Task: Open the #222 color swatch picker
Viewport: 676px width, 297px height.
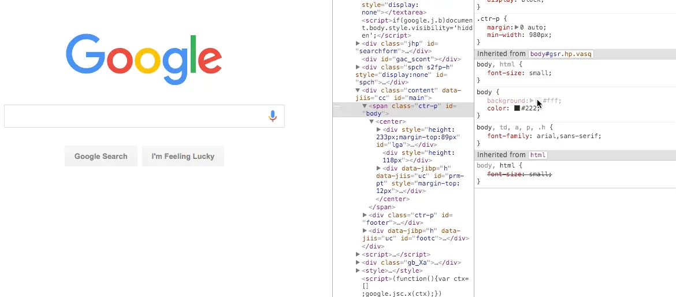Action: pyautogui.click(x=517, y=108)
